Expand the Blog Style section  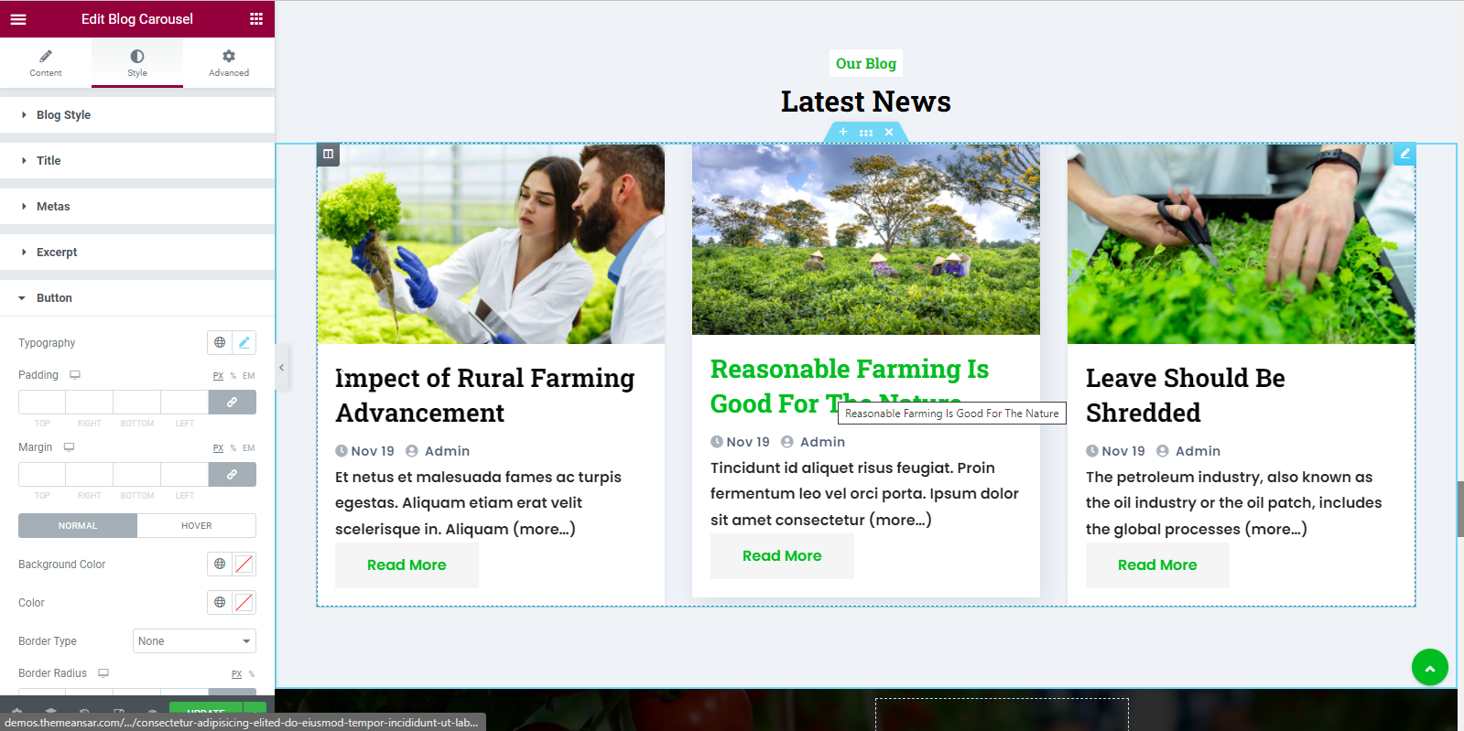[x=63, y=115]
